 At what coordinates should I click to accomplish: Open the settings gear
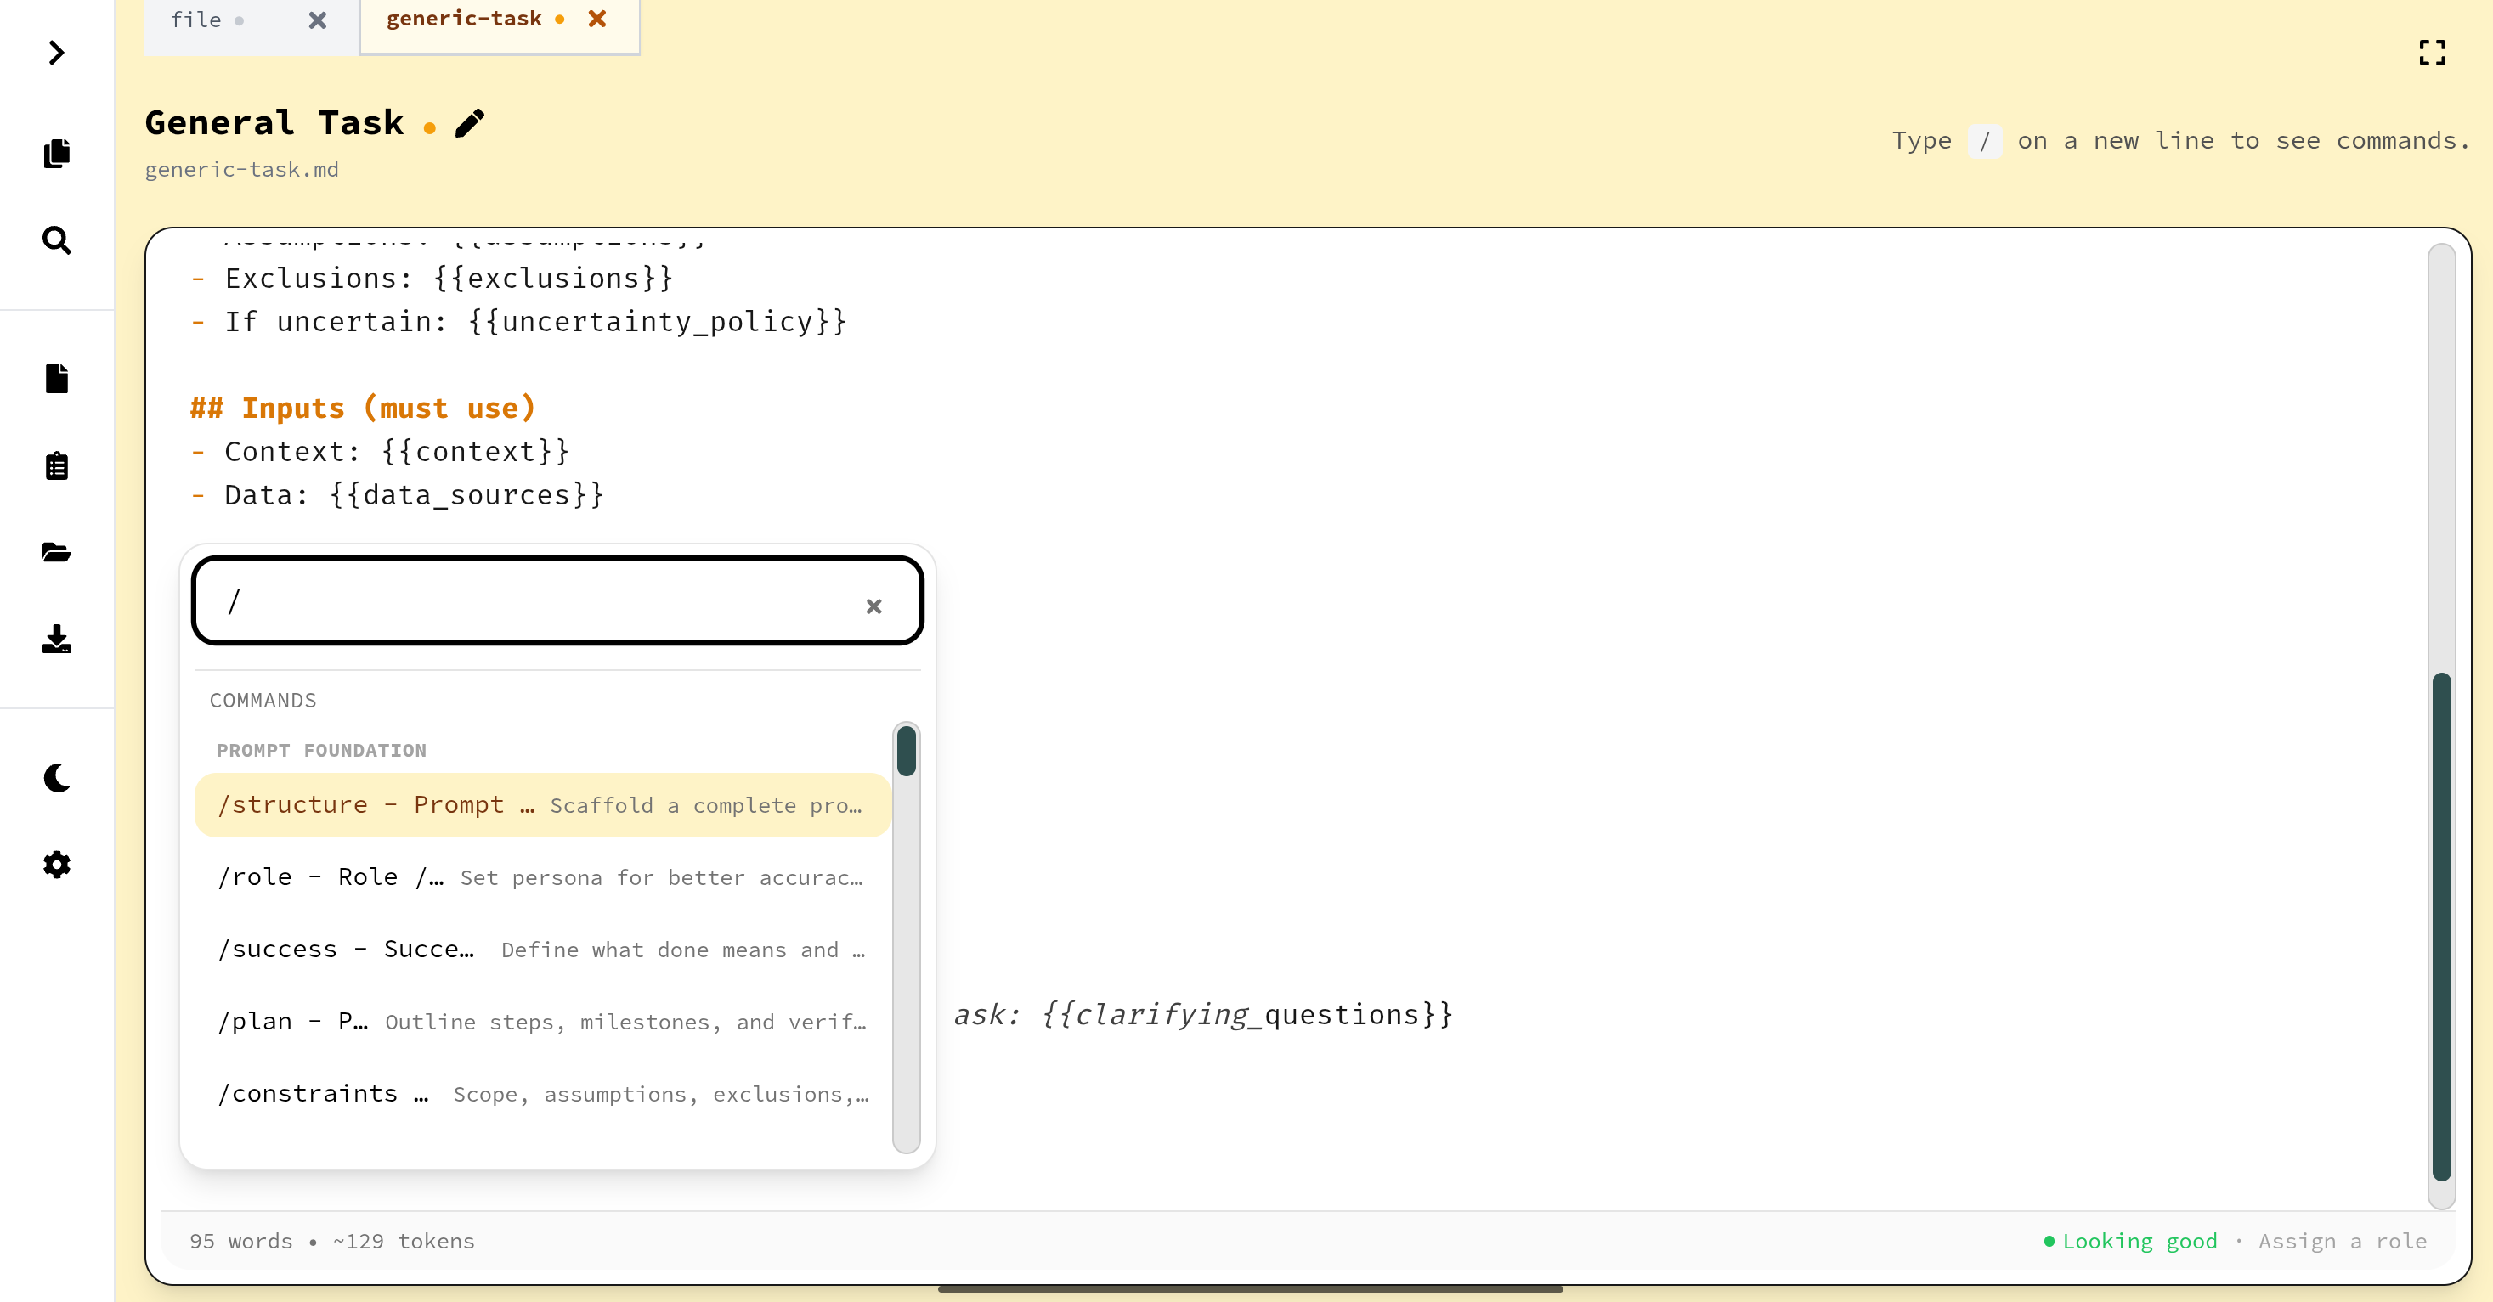(x=56, y=865)
